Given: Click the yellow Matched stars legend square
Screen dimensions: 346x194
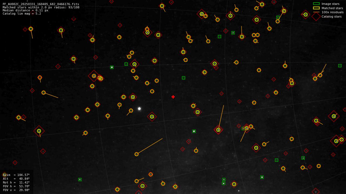Looking at the screenshot, I should point(316,8).
